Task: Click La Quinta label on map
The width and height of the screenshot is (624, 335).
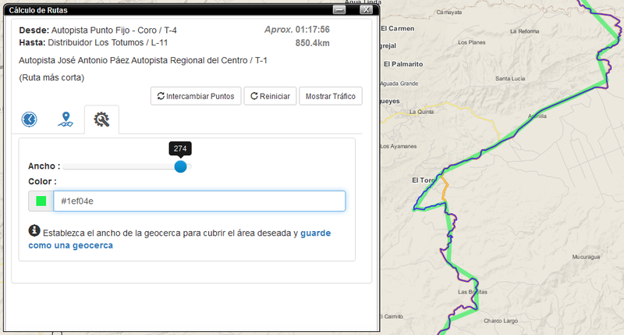Action: (421, 112)
